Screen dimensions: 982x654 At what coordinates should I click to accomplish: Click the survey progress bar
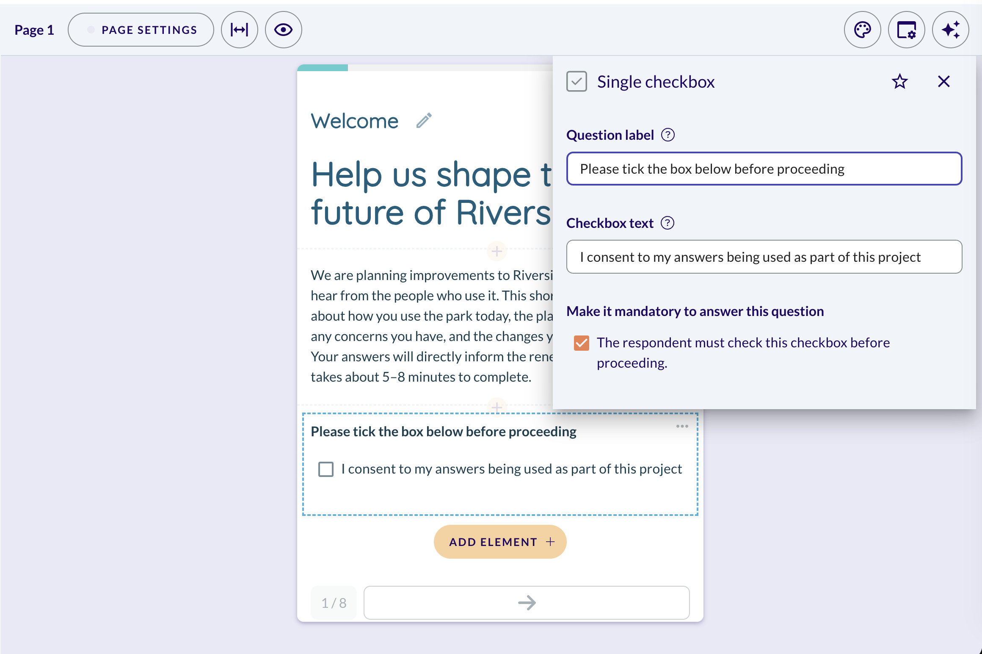[x=425, y=67]
